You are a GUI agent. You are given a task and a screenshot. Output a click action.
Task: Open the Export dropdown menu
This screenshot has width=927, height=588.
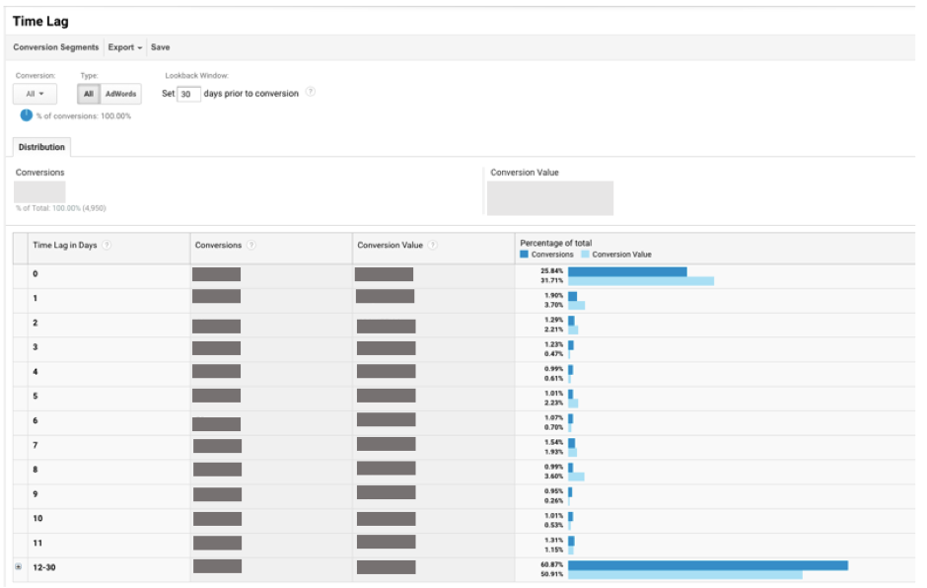coord(125,47)
